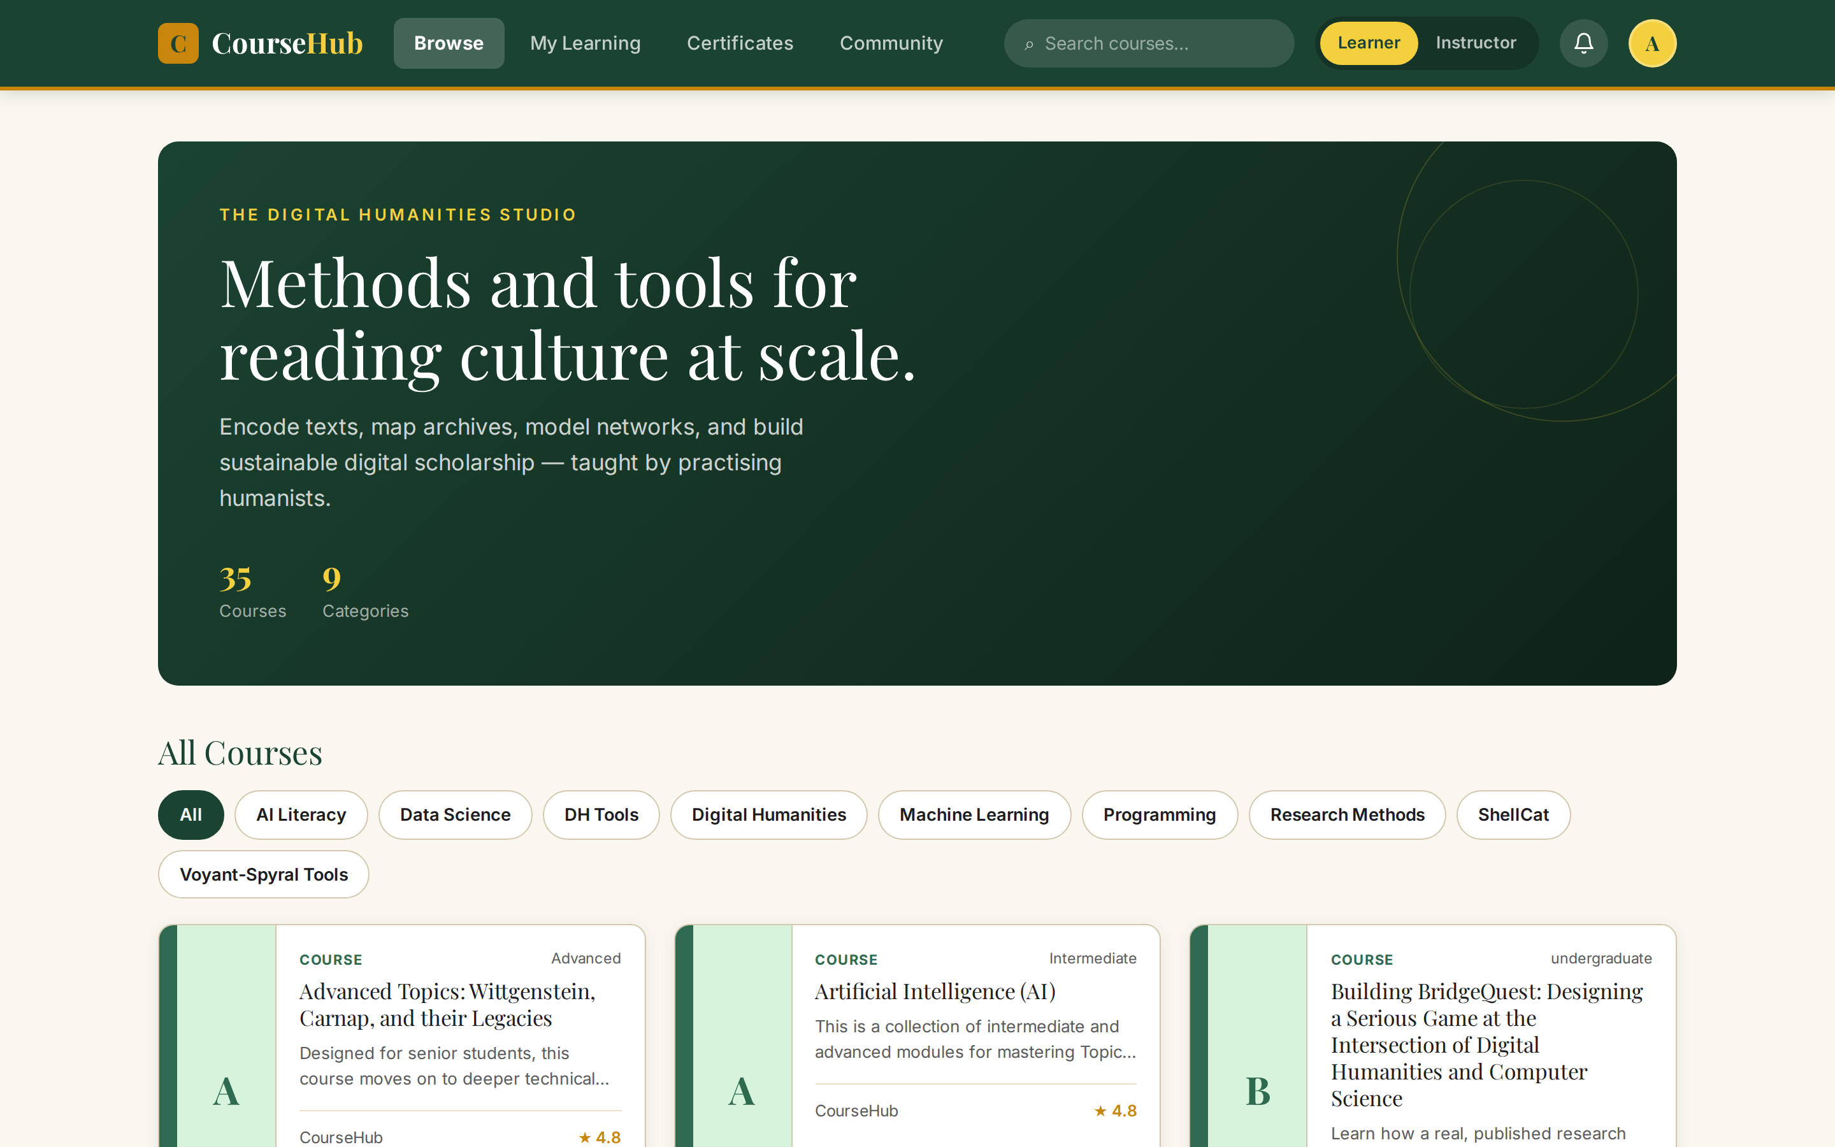
Task: Filter courses by AI Literacy
Action: [301, 815]
